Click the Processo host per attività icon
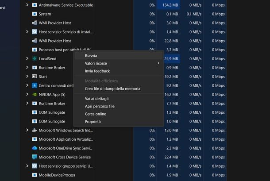Image resolution: width=270 pixels, height=181 pixels. (35, 50)
